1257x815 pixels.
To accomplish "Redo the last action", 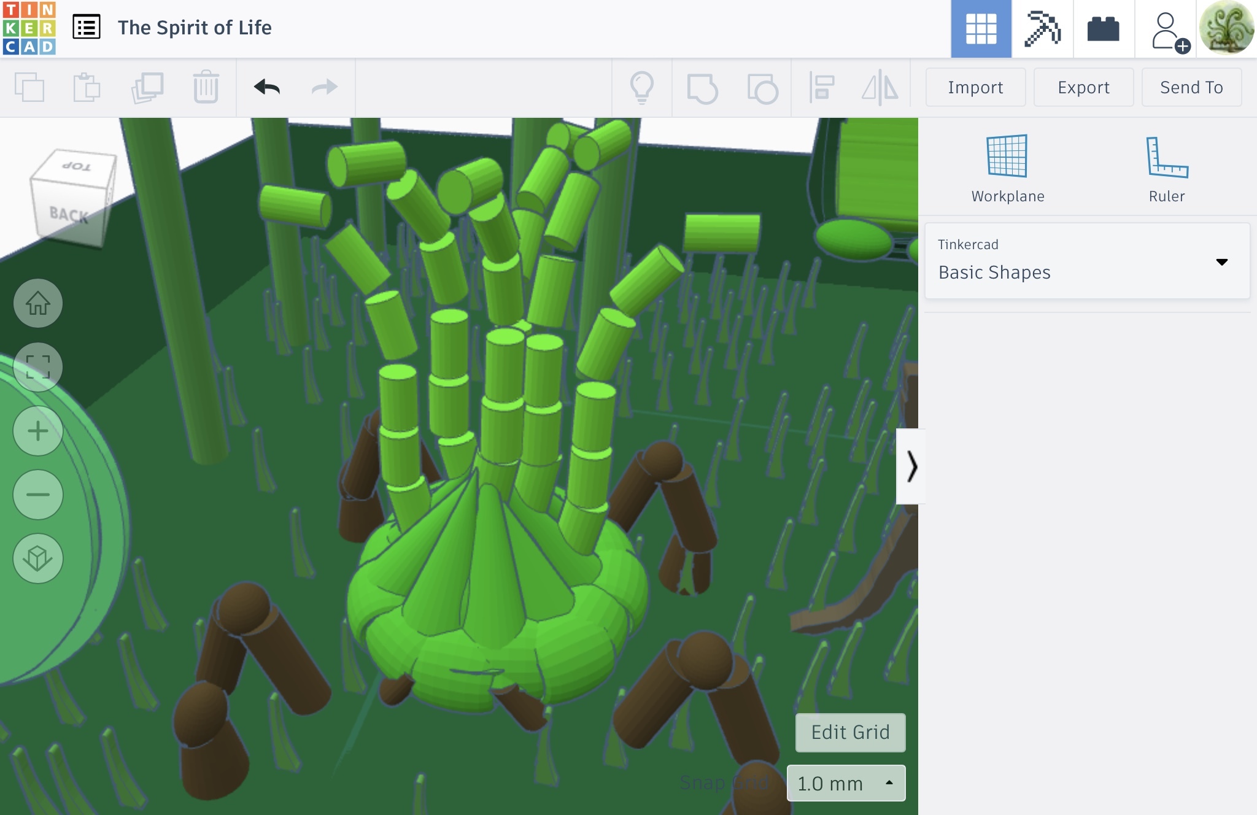I will [x=324, y=87].
